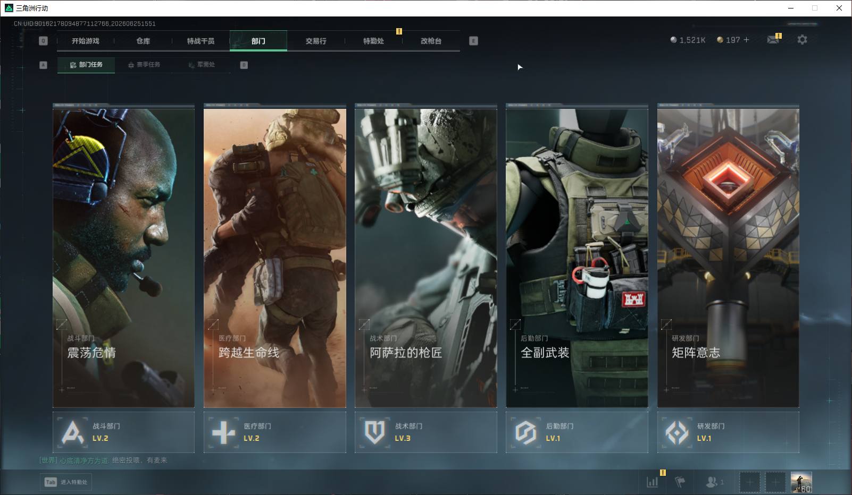Select the 部门任务 sub-tab
852x495 pixels.
tap(86, 65)
